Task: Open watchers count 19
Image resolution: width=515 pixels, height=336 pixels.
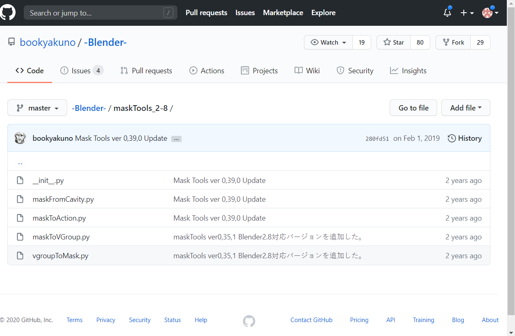Action: pos(362,43)
